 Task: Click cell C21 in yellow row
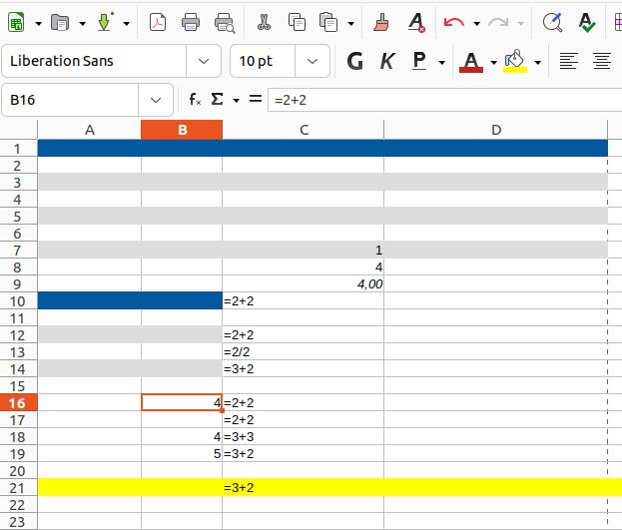pos(304,487)
